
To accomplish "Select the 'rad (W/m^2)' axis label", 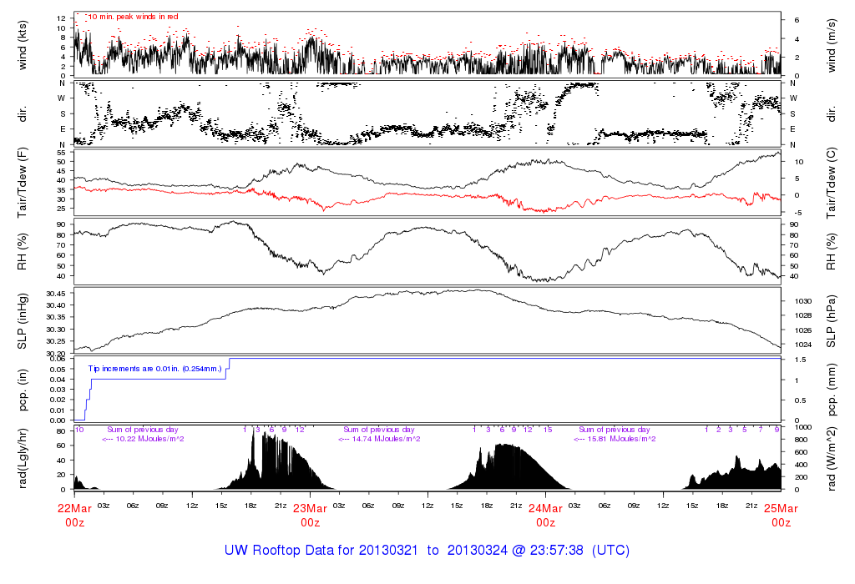I will point(831,459).
